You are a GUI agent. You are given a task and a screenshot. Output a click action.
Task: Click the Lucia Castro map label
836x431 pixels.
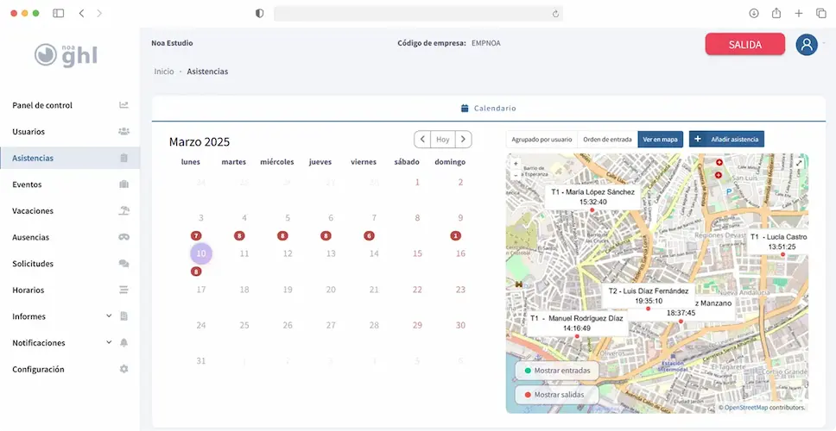point(779,241)
